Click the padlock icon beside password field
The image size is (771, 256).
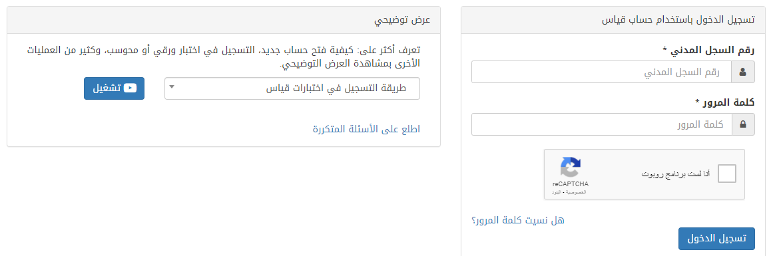click(743, 124)
